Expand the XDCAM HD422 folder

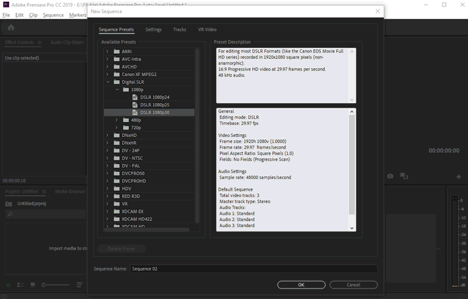point(107,219)
